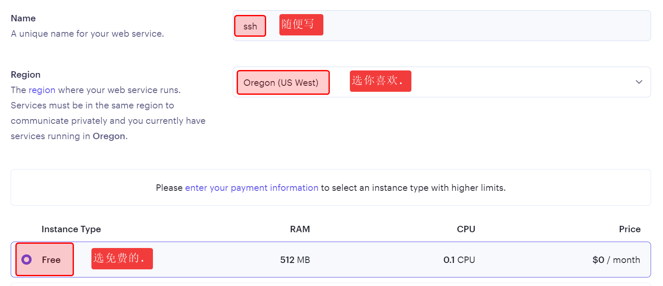Image resolution: width=663 pixels, height=286 pixels.
Task: Click the 'Free' instance type label
Action: pos(51,260)
